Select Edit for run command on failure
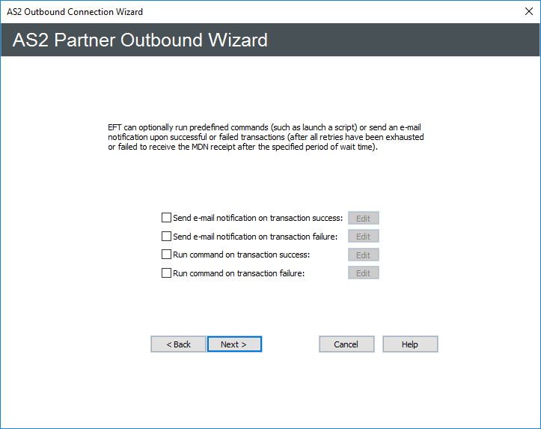 363,273
